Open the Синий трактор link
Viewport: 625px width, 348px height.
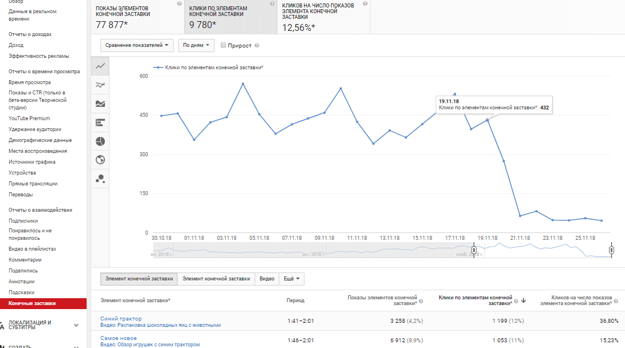(121, 319)
